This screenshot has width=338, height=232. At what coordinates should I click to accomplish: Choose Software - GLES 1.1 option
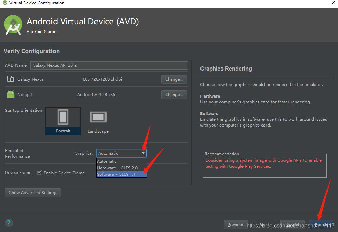122,174
